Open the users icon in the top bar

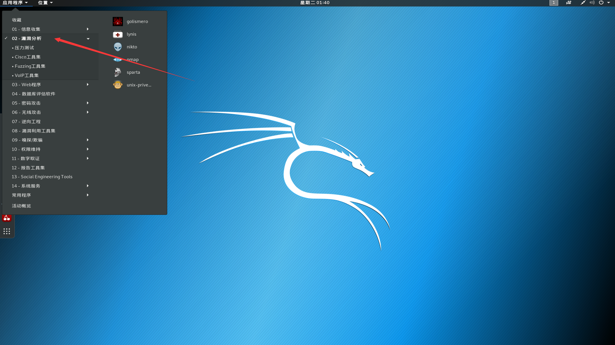point(568,3)
